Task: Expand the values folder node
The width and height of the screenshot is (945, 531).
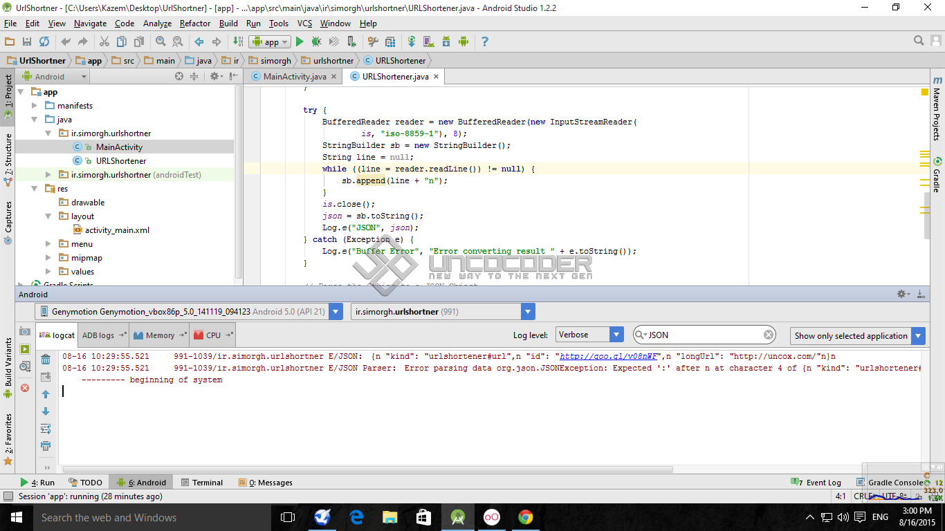Action: [48, 272]
